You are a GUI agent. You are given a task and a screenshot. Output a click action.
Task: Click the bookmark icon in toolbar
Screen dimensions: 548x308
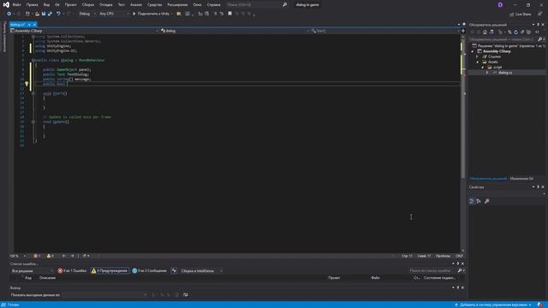click(229, 14)
